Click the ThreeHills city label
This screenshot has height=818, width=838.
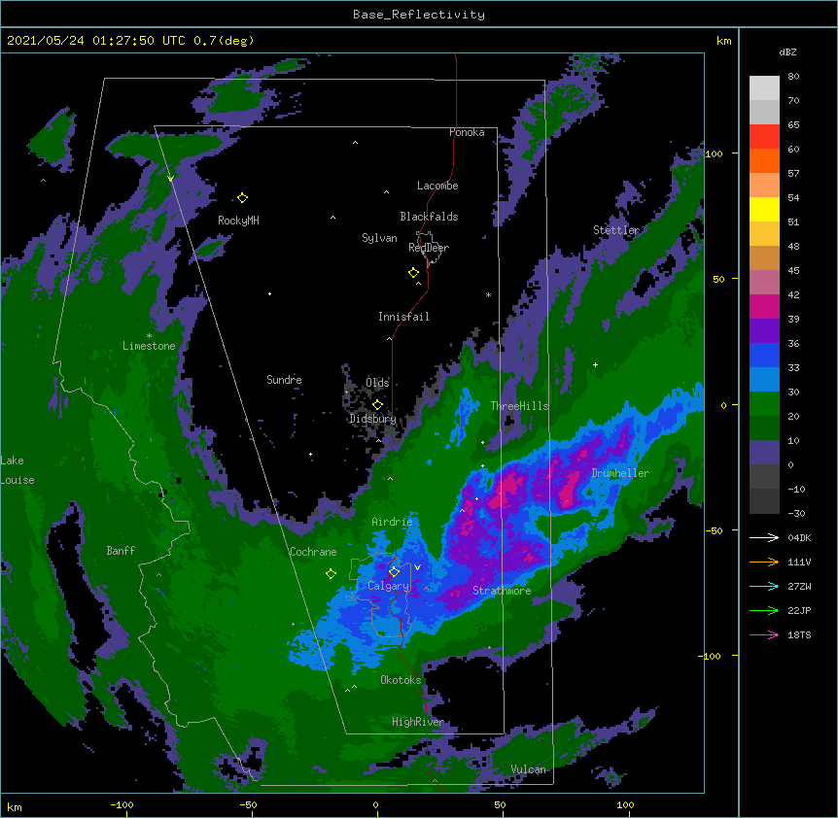pos(520,406)
